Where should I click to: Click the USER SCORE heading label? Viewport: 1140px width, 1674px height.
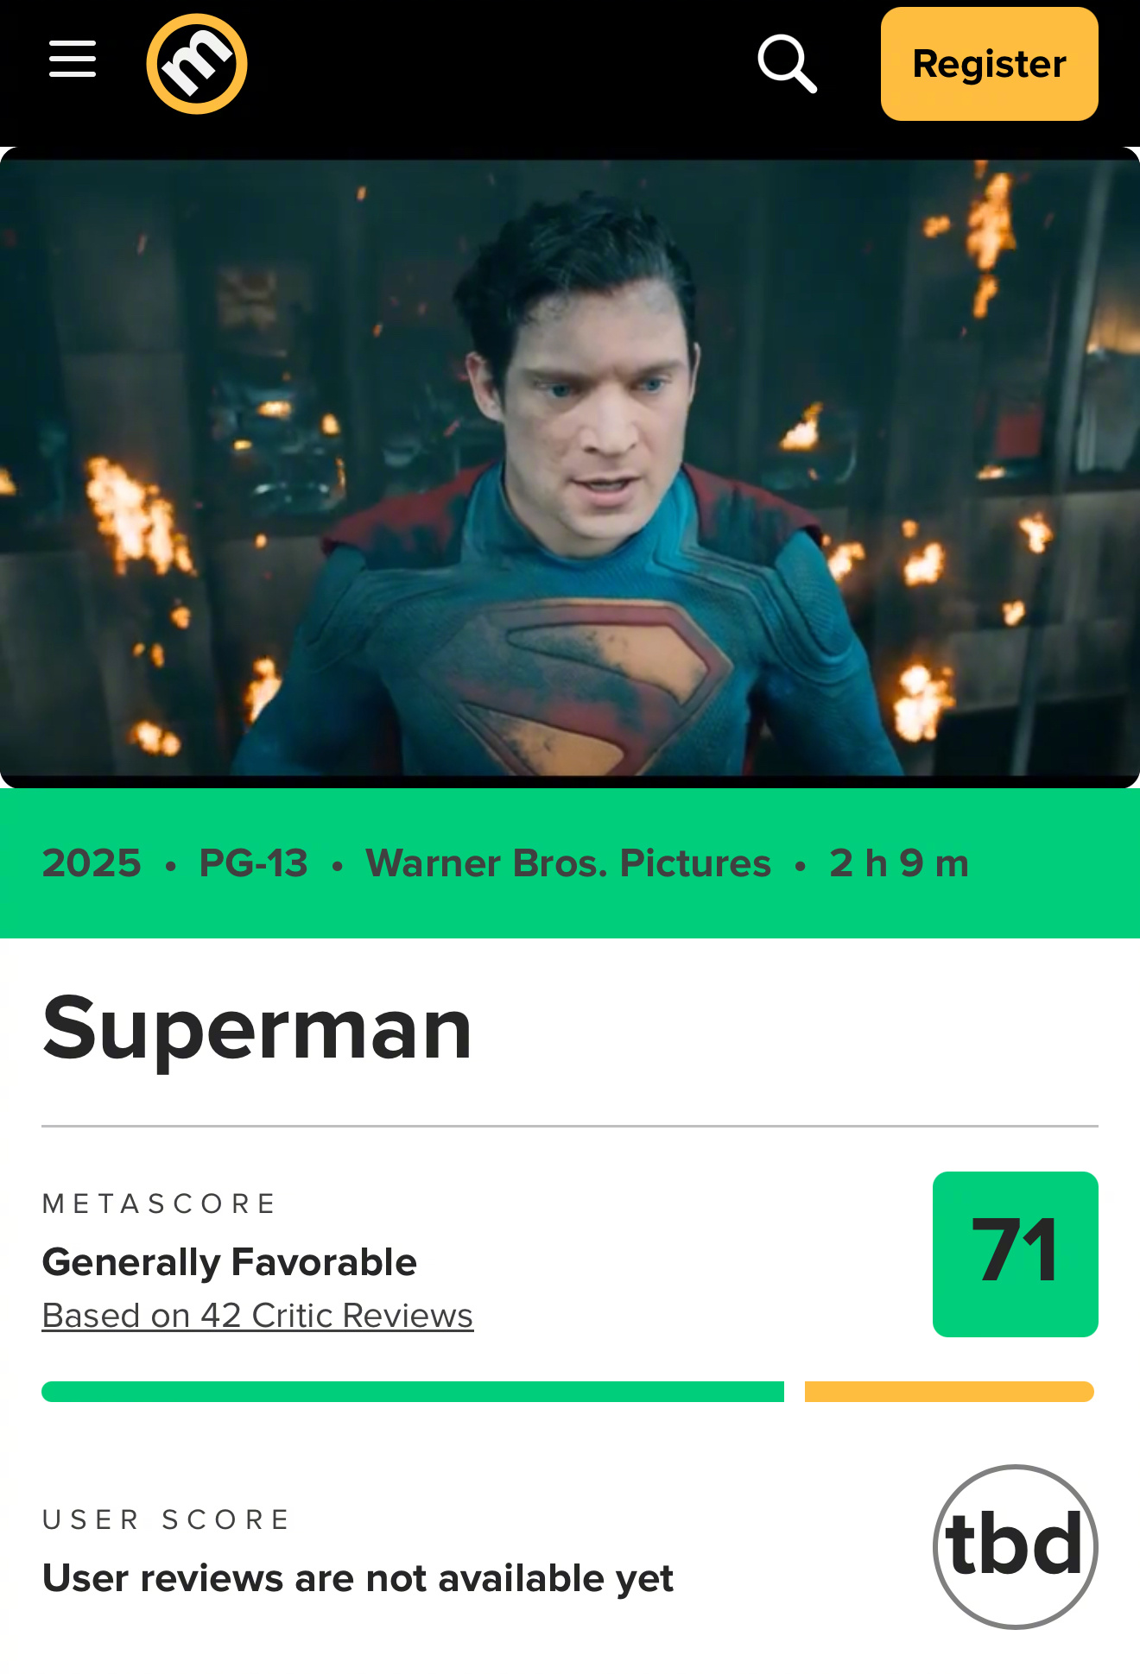tap(166, 1519)
